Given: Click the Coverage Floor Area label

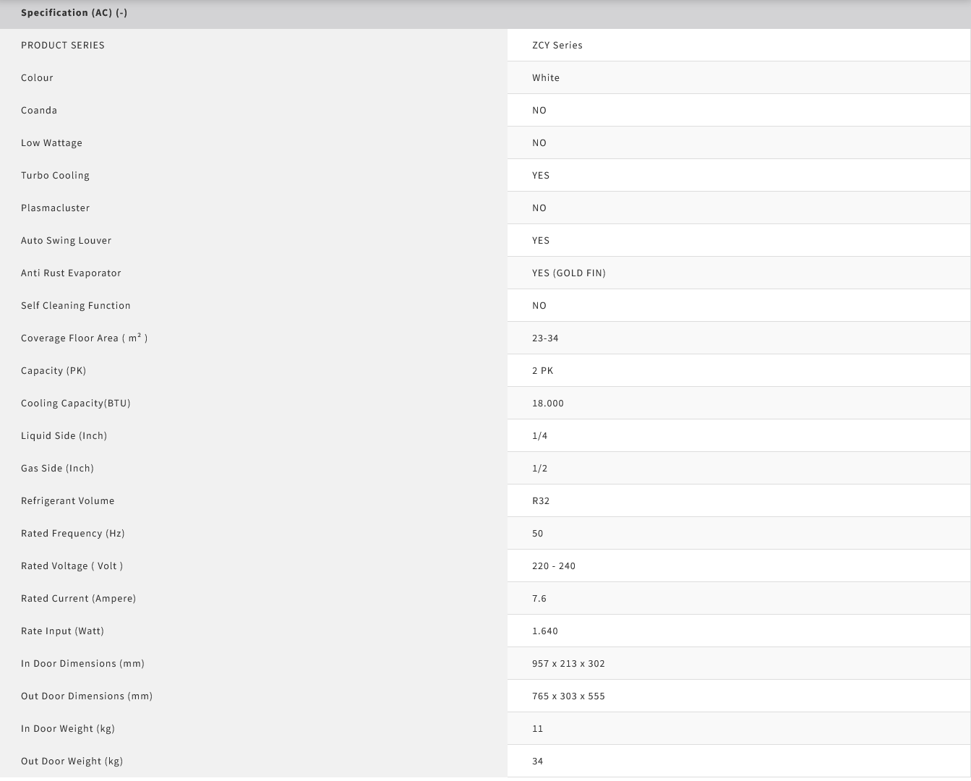Looking at the screenshot, I should [84, 338].
